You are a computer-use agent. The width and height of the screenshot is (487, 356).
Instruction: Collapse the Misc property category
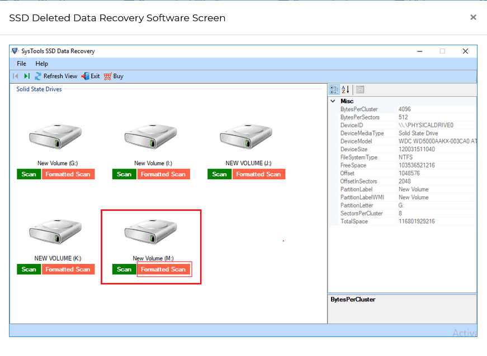pyautogui.click(x=333, y=101)
